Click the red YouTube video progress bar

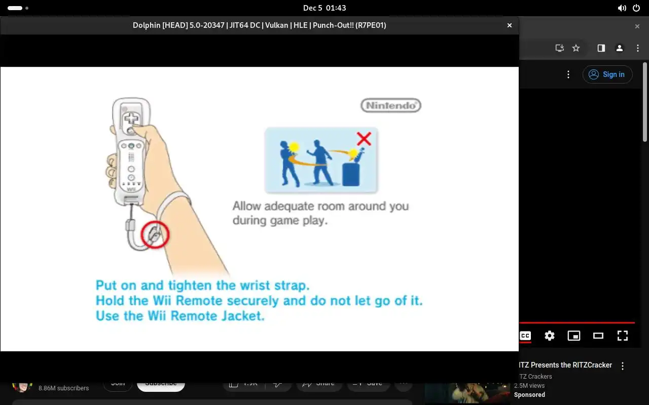(577, 322)
